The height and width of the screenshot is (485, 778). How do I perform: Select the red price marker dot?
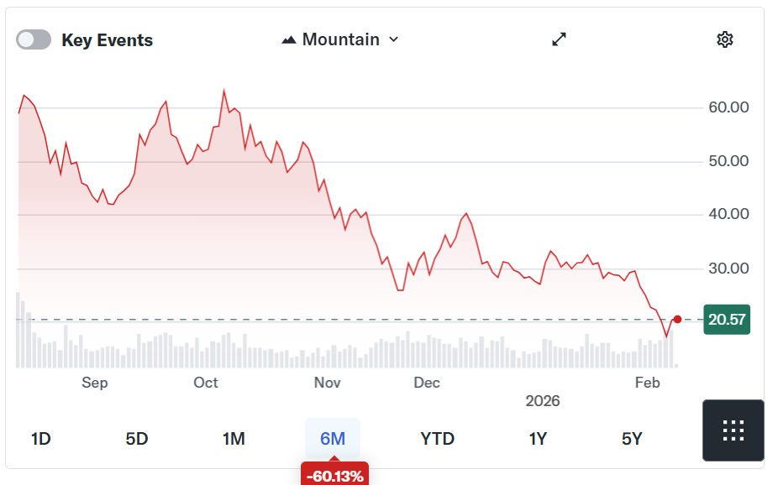(x=677, y=319)
